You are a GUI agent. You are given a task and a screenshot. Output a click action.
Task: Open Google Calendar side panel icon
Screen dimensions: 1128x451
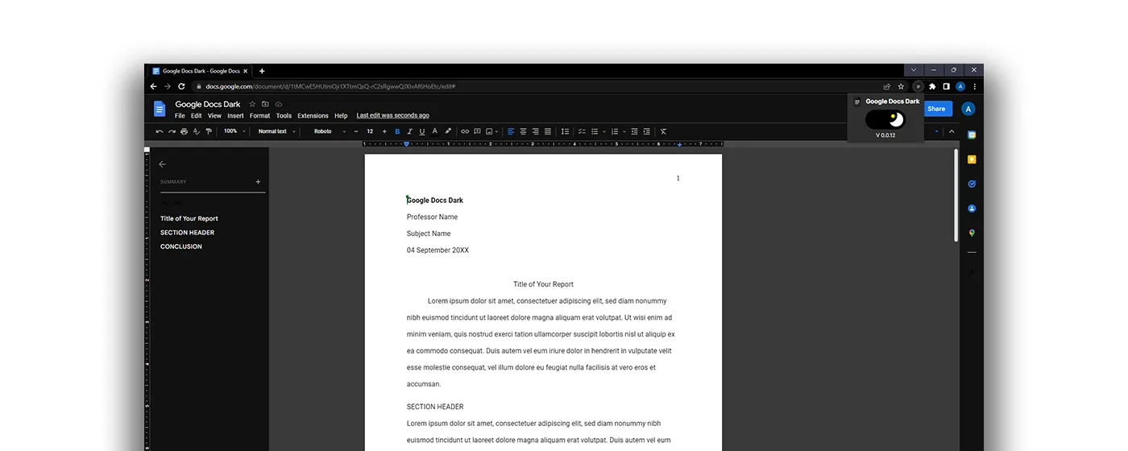(x=972, y=134)
